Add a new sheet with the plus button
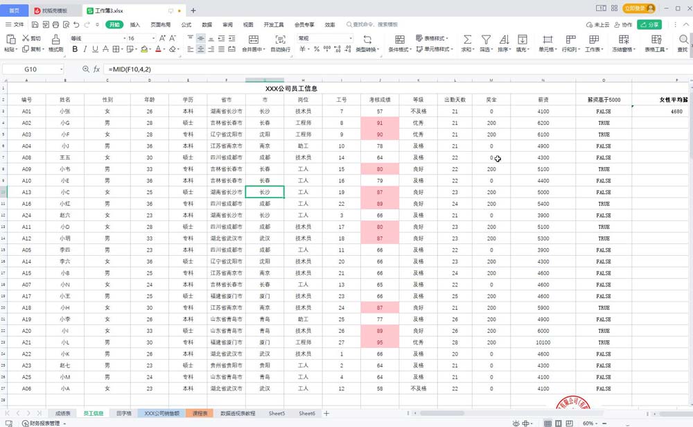The width and height of the screenshot is (693, 427). [326, 413]
